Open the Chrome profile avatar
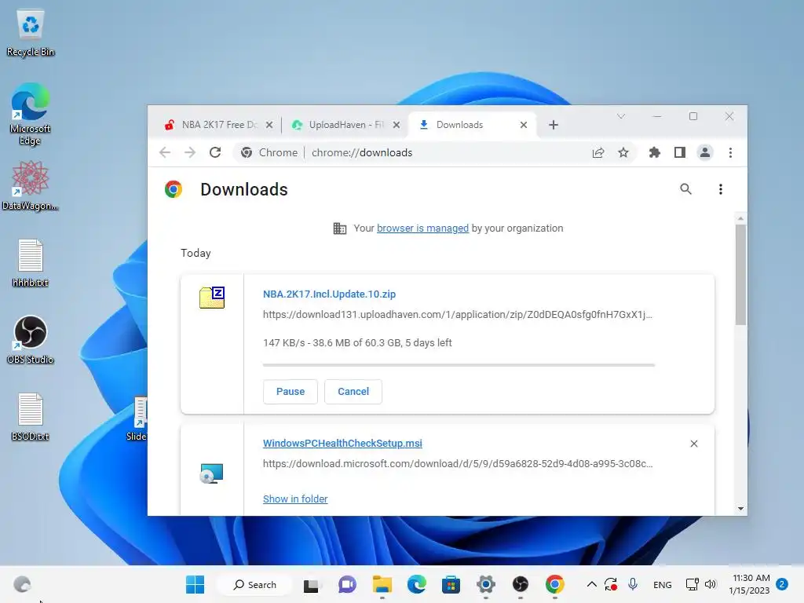 pos(705,152)
